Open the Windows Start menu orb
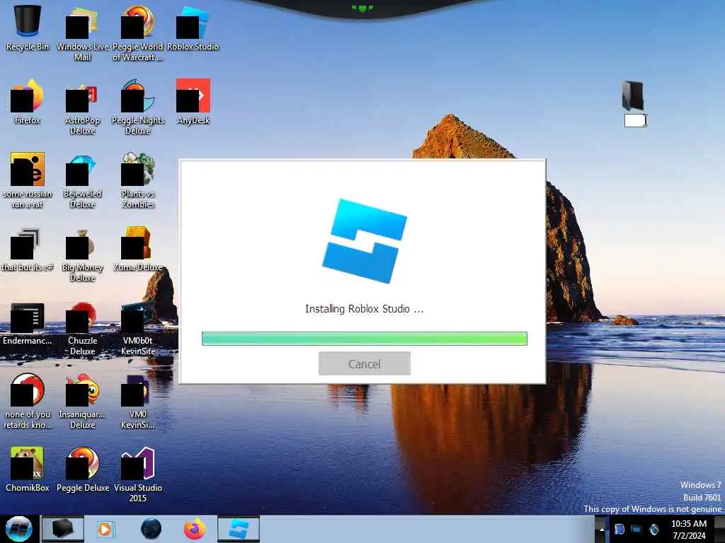725x543 pixels. coord(19,529)
